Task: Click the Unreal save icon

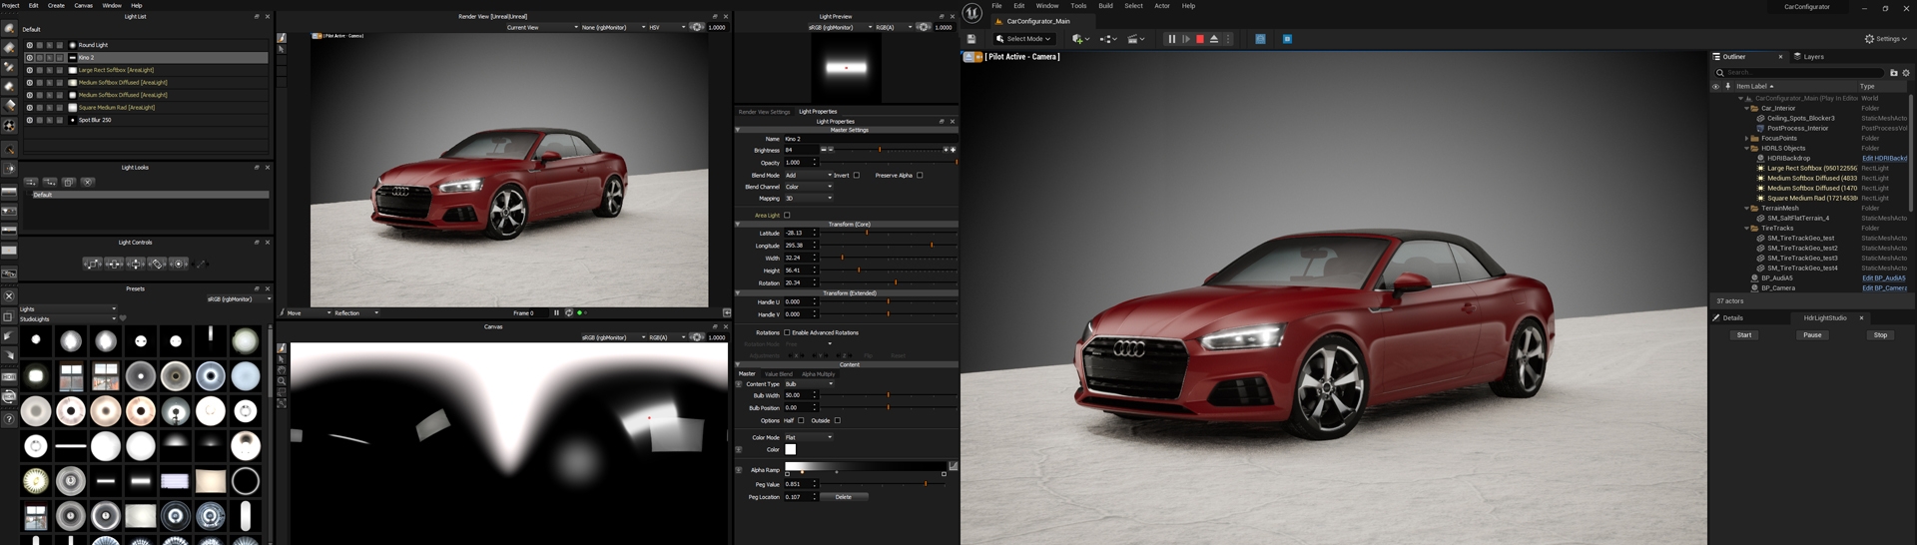Action: pos(971,39)
